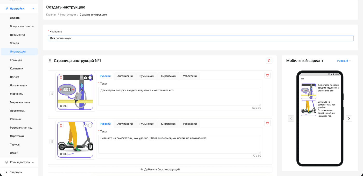Open Промокоды in the sidebar
363x176 pixels.
(18, 111)
